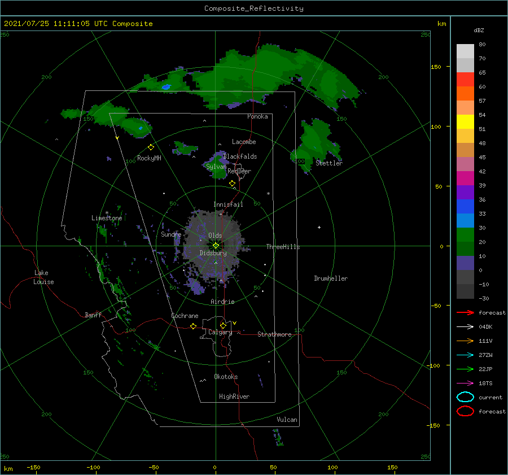This screenshot has height=475, width=508.
Task: Click the yellow diamond marker above RockyMH
Action: [151, 147]
